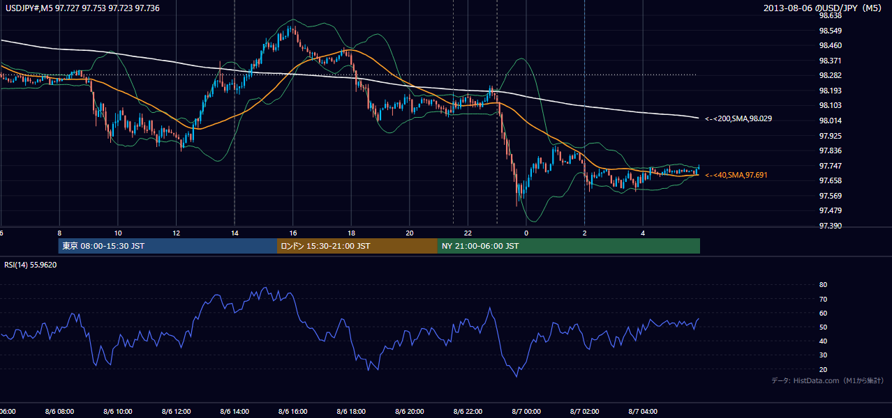Select the ロンドン 15:30-21:00 JST session bar
The image size is (892, 418).
point(357,246)
